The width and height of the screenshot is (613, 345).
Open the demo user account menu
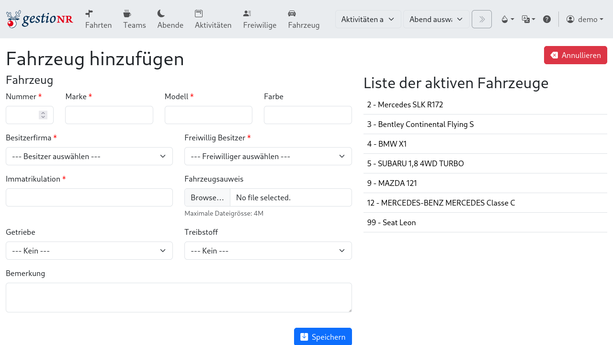tap(584, 19)
